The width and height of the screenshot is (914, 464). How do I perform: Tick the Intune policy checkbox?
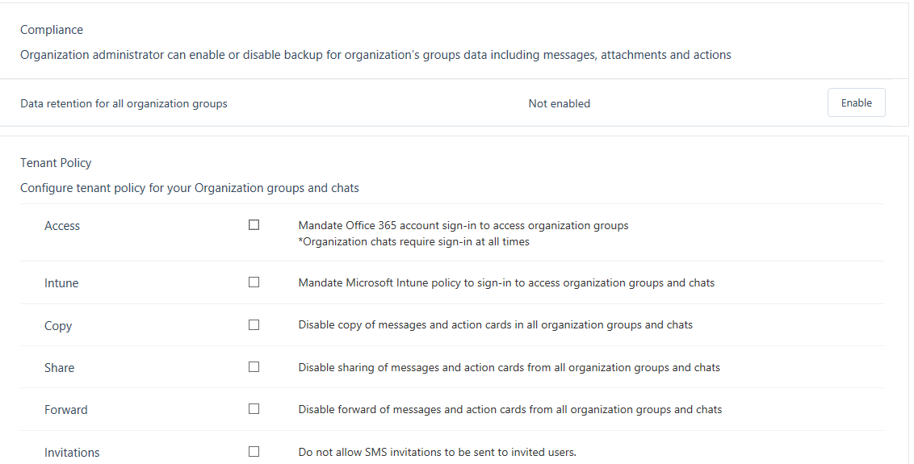tap(254, 282)
